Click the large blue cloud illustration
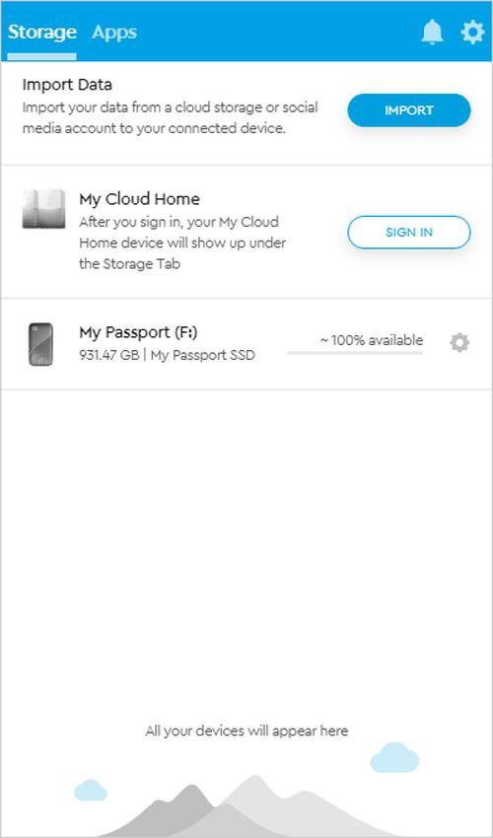This screenshot has width=493, height=838. 394,757
